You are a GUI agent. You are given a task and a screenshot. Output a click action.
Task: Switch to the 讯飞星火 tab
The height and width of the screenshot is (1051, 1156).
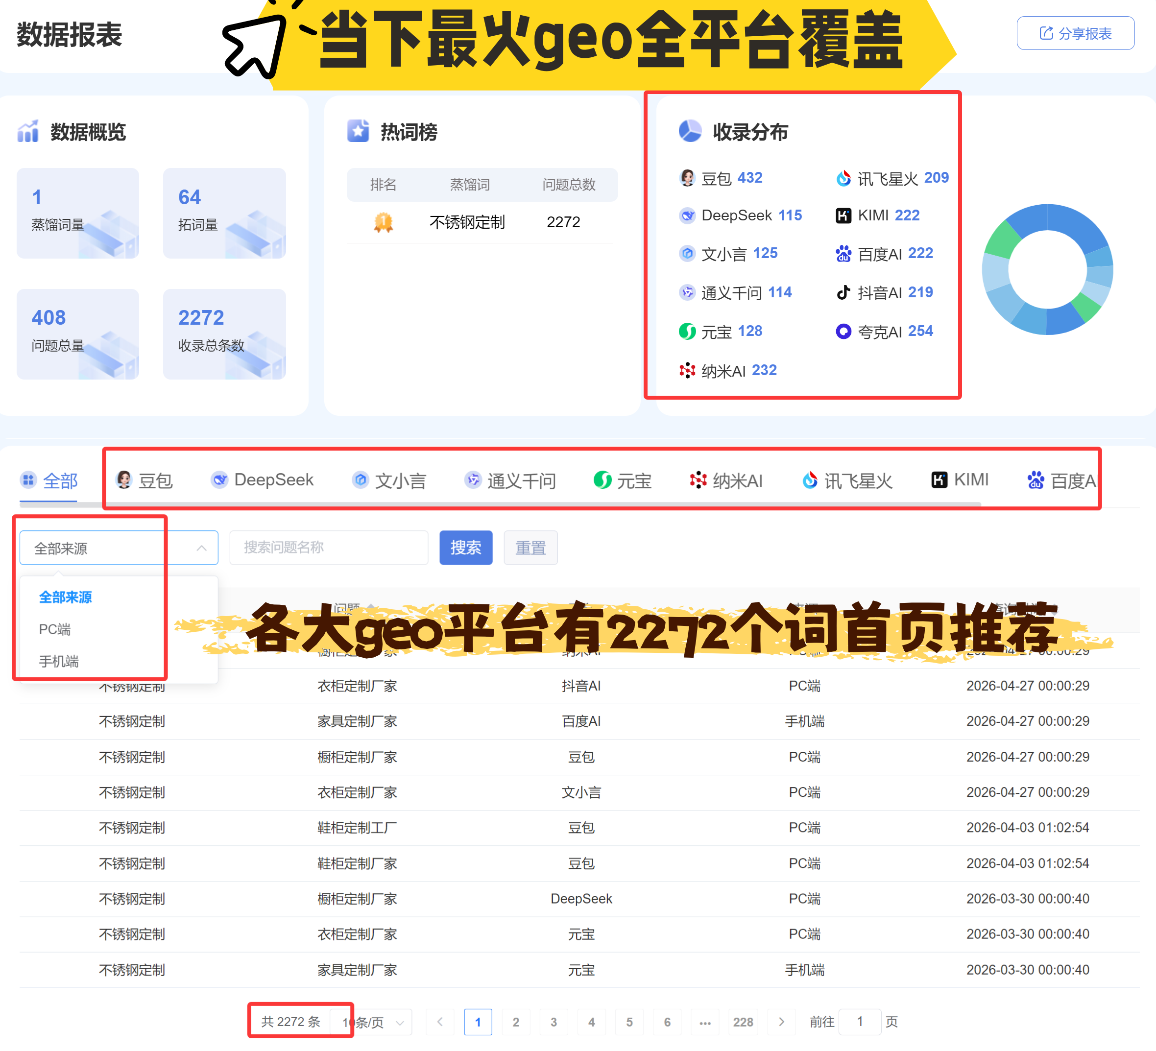click(847, 480)
